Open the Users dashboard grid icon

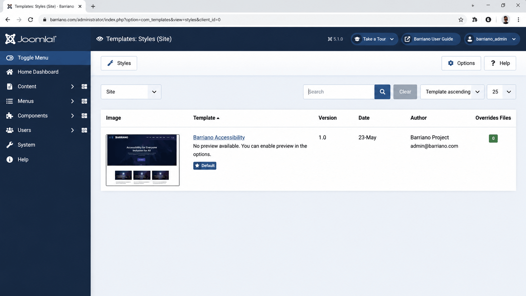tap(84, 130)
